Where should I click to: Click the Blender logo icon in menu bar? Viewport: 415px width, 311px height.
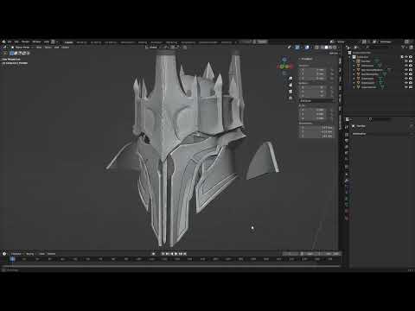click(3, 41)
